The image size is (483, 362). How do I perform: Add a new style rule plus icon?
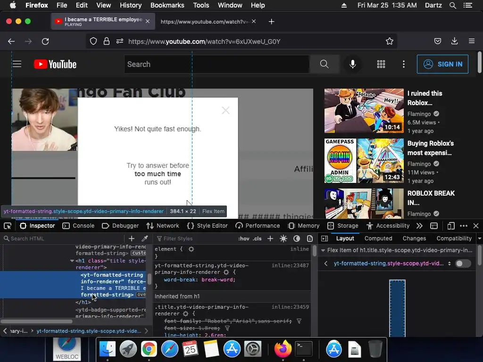(270, 239)
